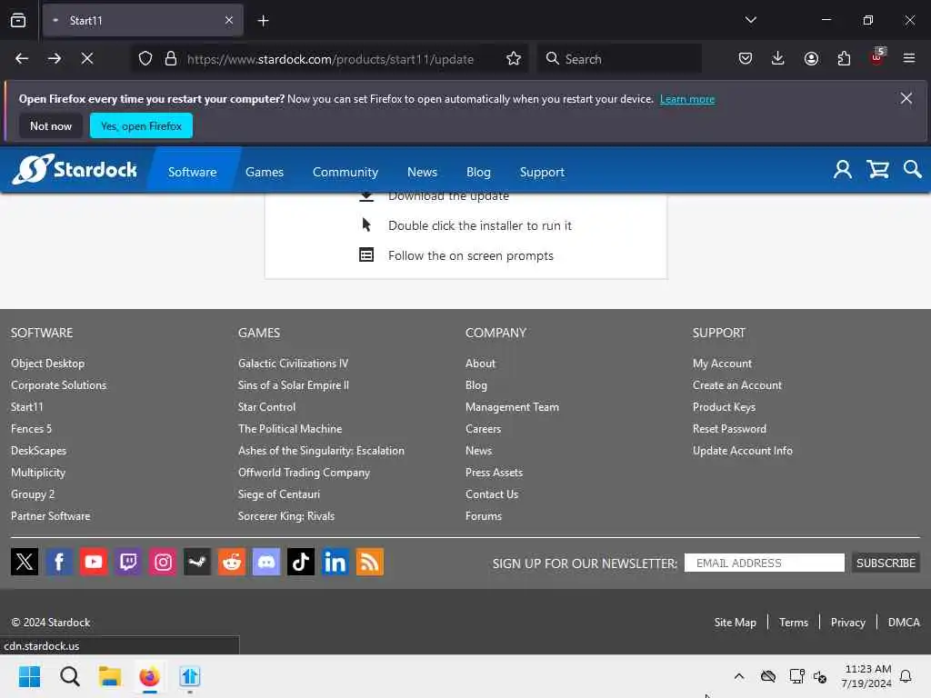
Task: Show hidden system tray icons chevron
Action: (738, 676)
